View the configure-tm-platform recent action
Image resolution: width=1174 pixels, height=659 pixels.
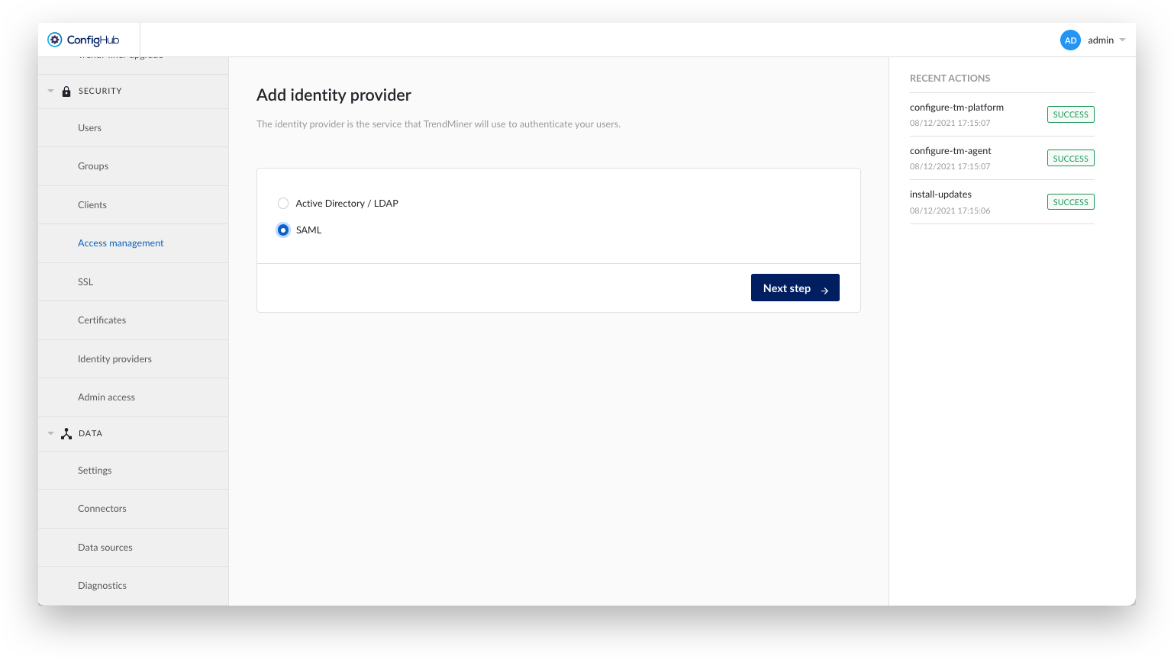tap(956, 108)
